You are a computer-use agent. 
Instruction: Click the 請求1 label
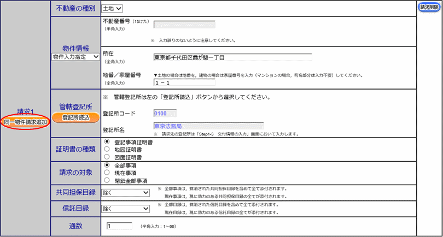click(25, 112)
